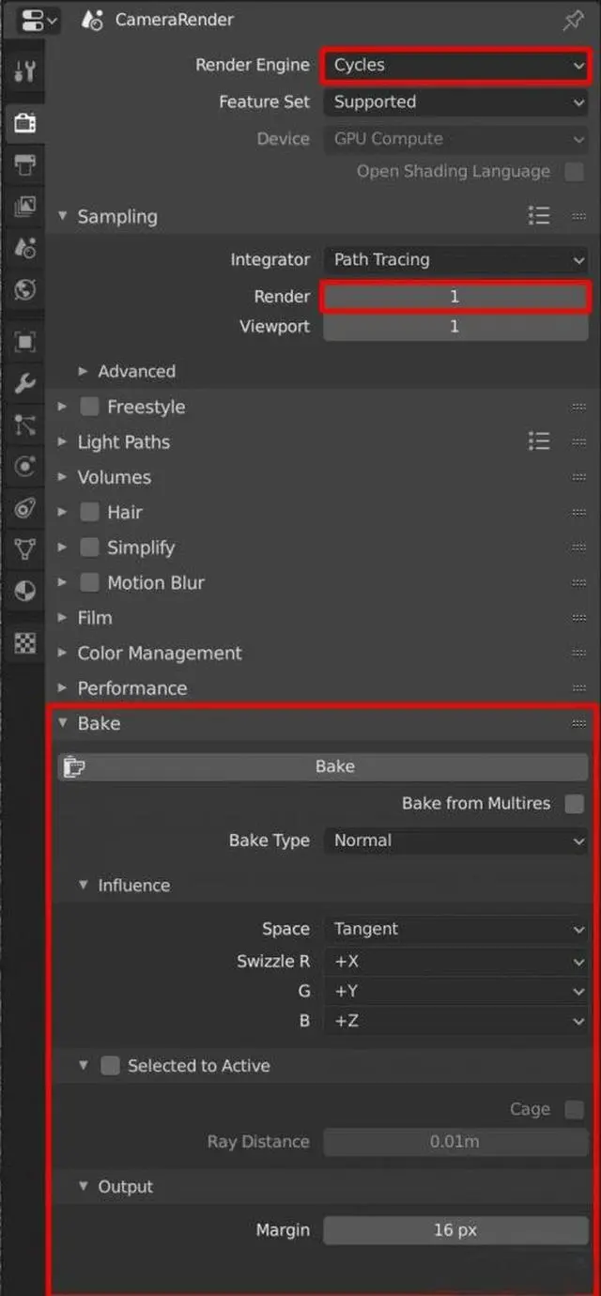
Task: Click the Bake button
Action: pyautogui.click(x=322, y=766)
